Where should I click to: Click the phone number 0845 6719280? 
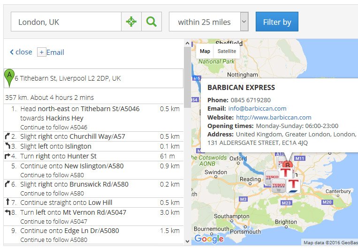(251, 100)
